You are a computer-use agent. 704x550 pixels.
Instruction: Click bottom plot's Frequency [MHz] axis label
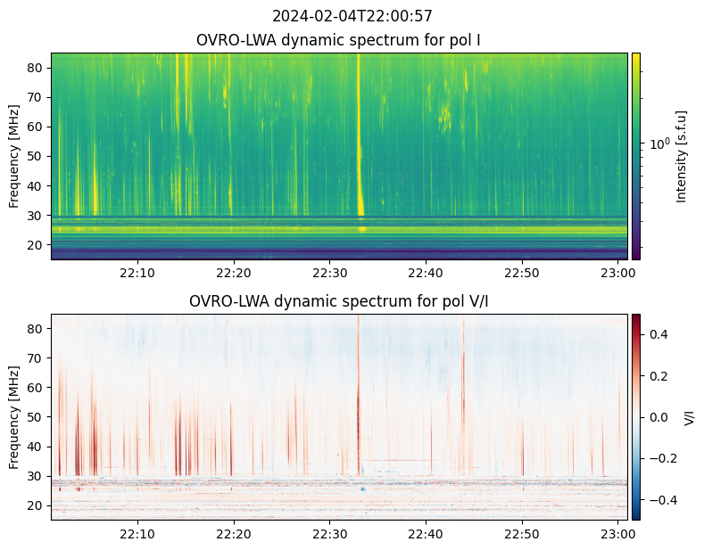[14, 416]
